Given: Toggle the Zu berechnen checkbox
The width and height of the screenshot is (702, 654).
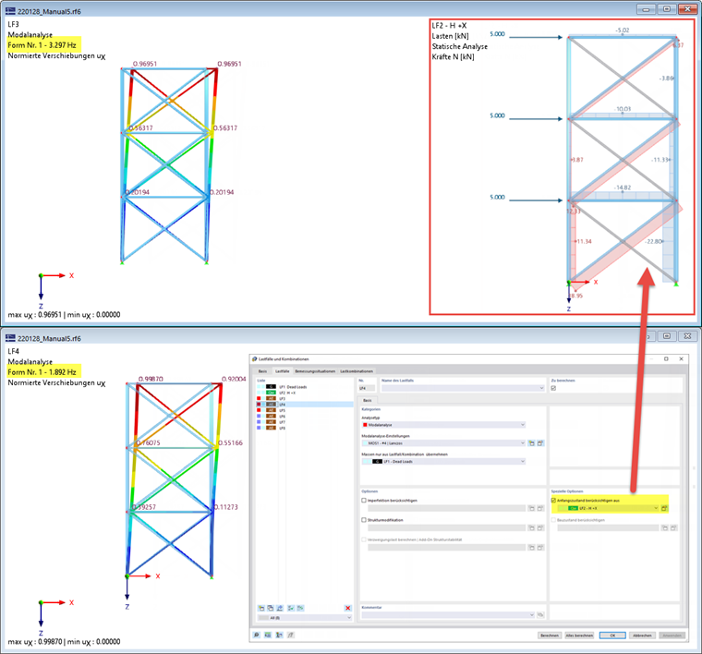Looking at the screenshot, I should click(x=553, y=388).
